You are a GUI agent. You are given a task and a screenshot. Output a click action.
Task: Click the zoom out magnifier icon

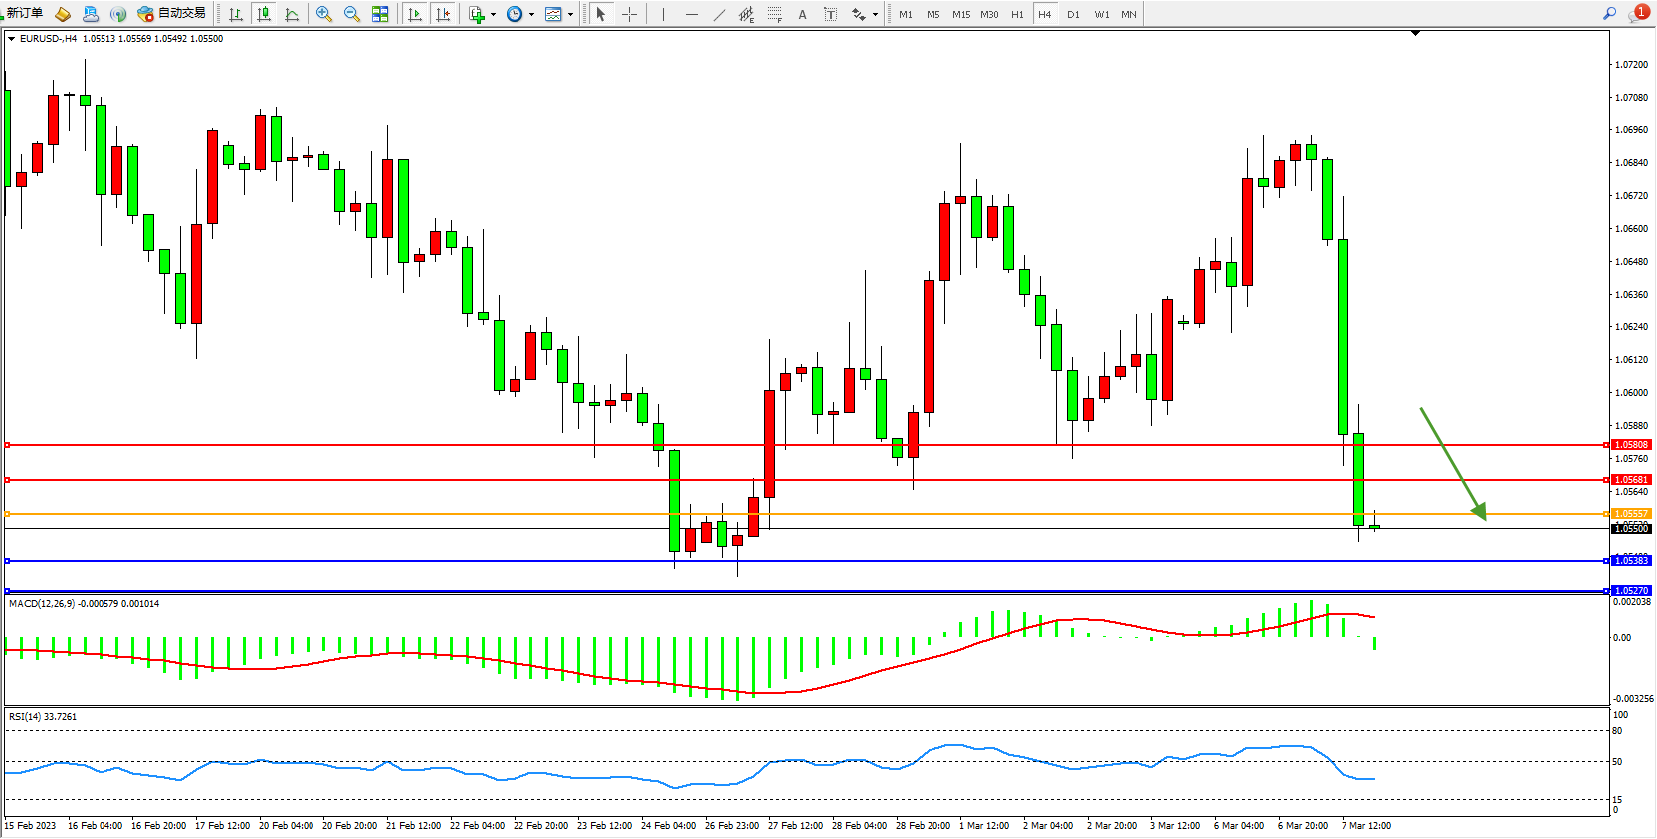click(351, 14)
